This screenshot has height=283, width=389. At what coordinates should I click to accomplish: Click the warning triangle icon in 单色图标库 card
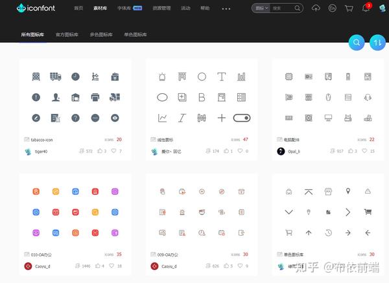(368, 191)
